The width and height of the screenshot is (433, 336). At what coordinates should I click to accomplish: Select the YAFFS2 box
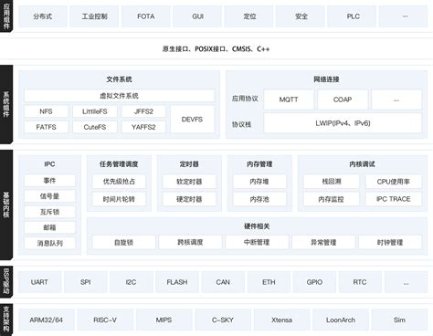(143, 127)
